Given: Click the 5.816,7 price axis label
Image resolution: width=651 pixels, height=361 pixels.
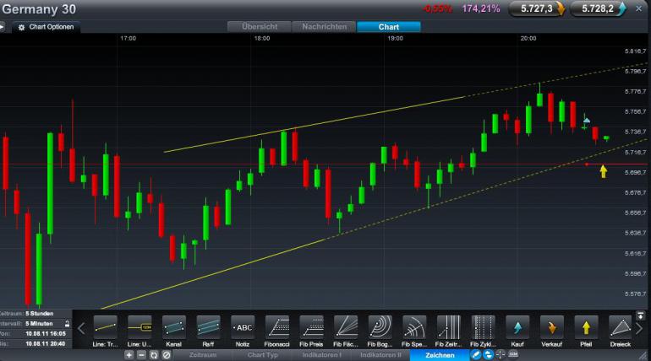Looking at the screenshot, I should [x=635, y=51].
